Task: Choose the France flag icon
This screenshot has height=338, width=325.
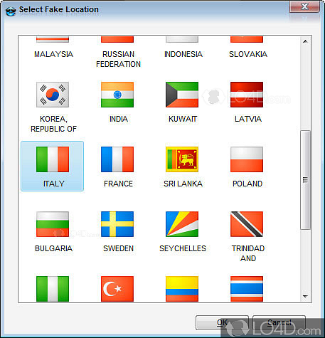Action: (117, 159)
